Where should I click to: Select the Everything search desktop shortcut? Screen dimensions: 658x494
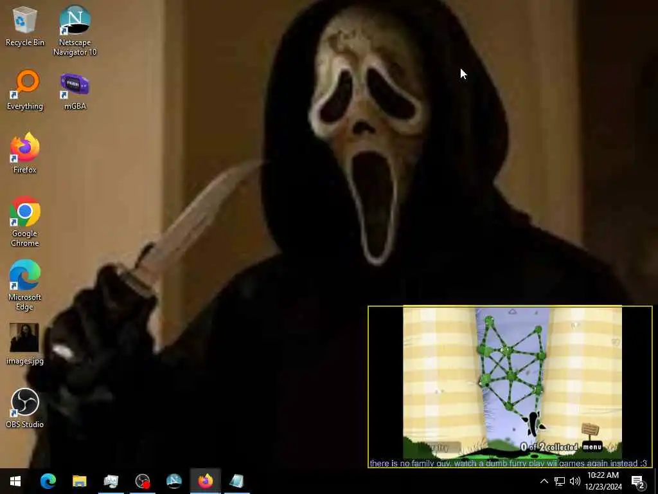[25, 90]
